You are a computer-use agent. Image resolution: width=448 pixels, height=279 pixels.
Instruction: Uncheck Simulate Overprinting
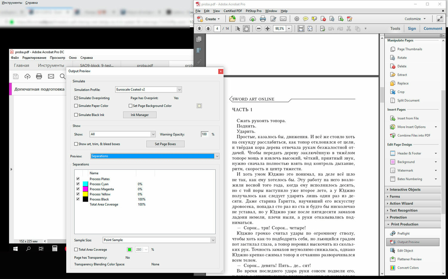(x=76, y=98)
